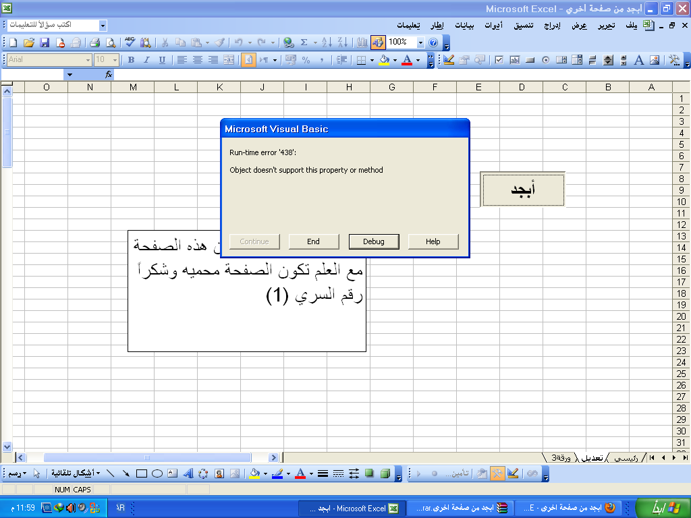The image size is (691, 518).
Task: Open More Controls hammer-wrench icon
Action: (x=674, y=60)
